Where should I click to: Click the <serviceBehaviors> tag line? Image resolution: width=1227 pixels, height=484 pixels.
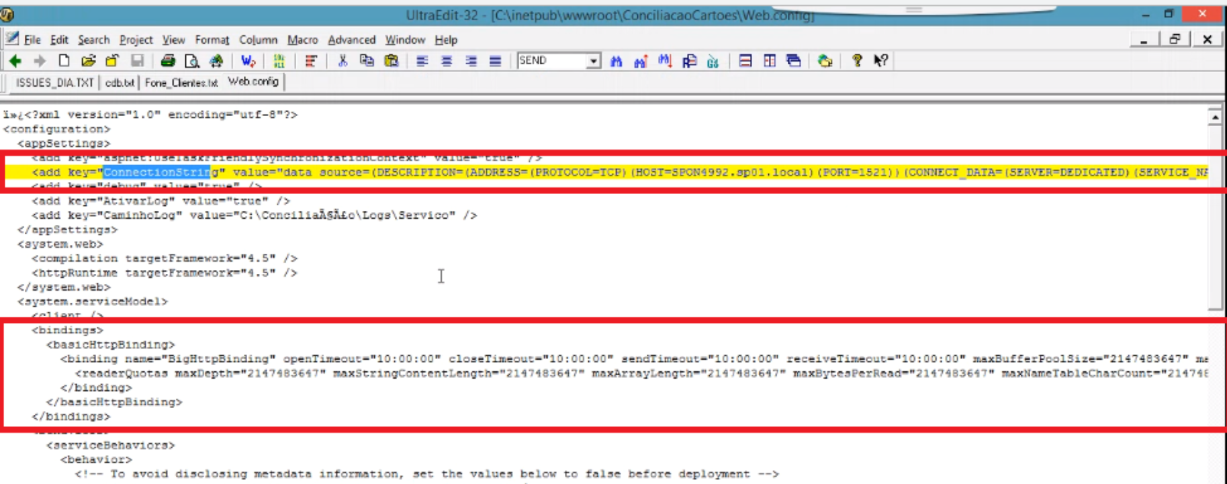(x=111, y=446)
